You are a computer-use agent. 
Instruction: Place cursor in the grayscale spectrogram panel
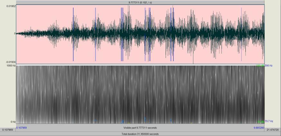point(140,94)
